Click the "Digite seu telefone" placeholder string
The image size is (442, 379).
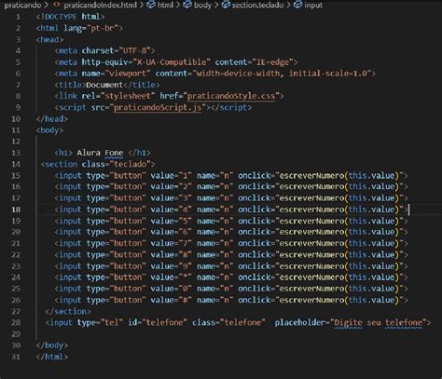pyautogui.click(x=379, y=323)
